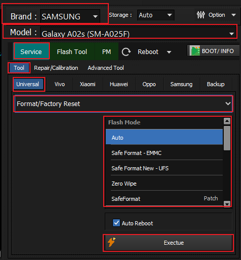Open the Brand dropdown showing SAMSUNG
Viewport: 241px width, 260px height.
point(70,16)
